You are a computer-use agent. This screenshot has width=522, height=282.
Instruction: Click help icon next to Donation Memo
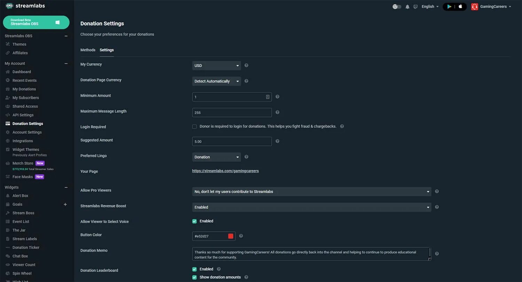tap(437, 254)
